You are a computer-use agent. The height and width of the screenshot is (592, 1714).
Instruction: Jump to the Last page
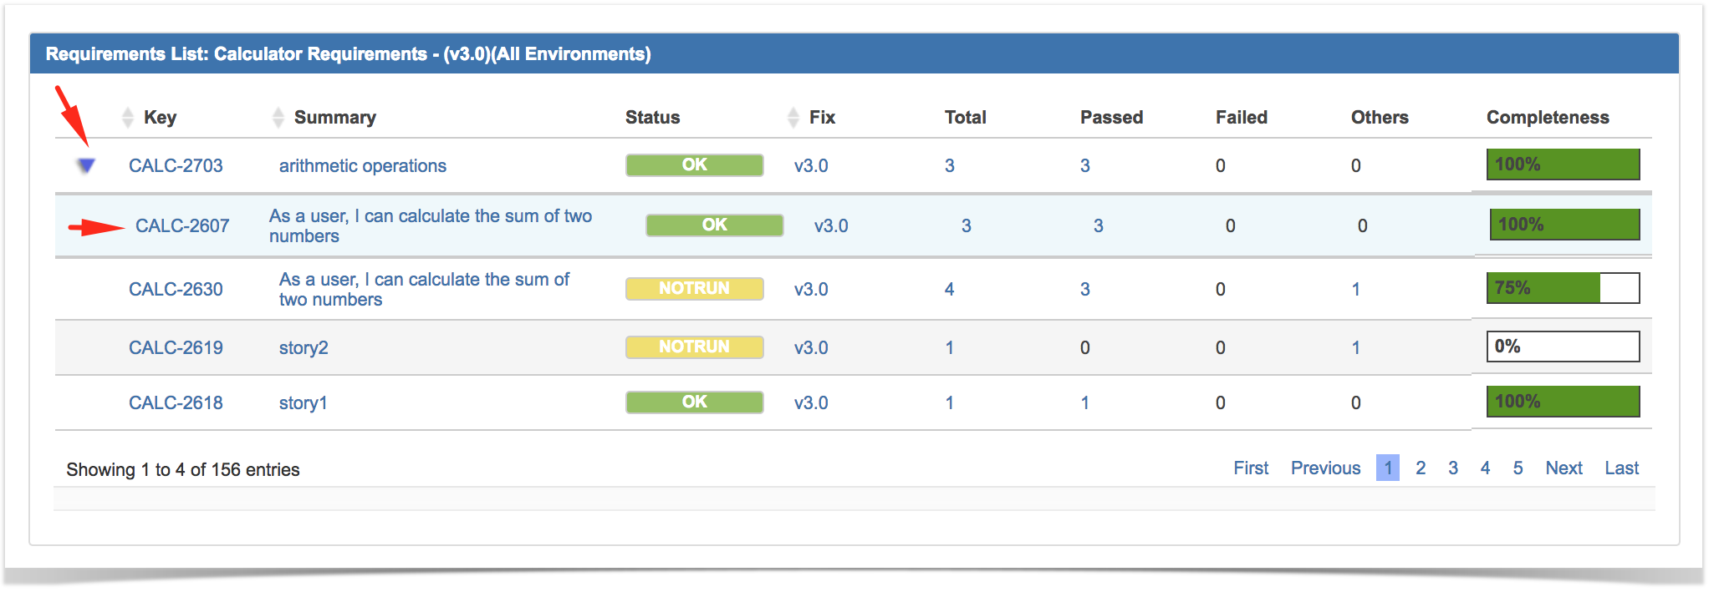pyautogui.click(x=1620, y=468)
